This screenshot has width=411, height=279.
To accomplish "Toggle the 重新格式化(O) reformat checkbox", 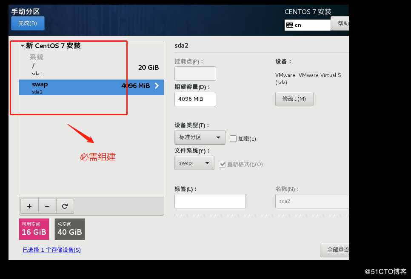I will coord(222,164).
